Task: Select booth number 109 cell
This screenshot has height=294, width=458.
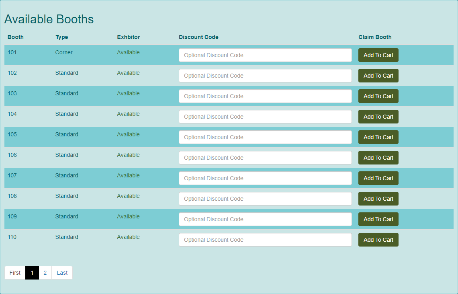Action: [x=12, y=216]
